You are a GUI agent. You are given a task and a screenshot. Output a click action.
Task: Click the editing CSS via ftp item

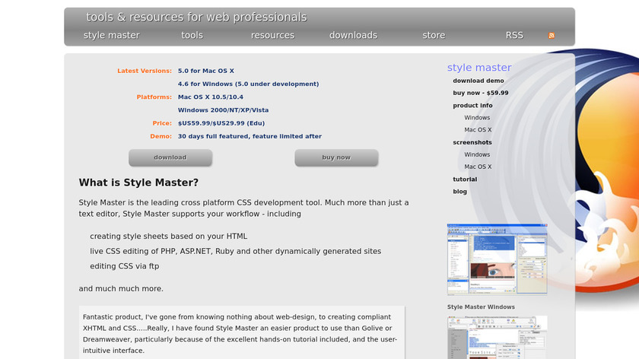124,266
